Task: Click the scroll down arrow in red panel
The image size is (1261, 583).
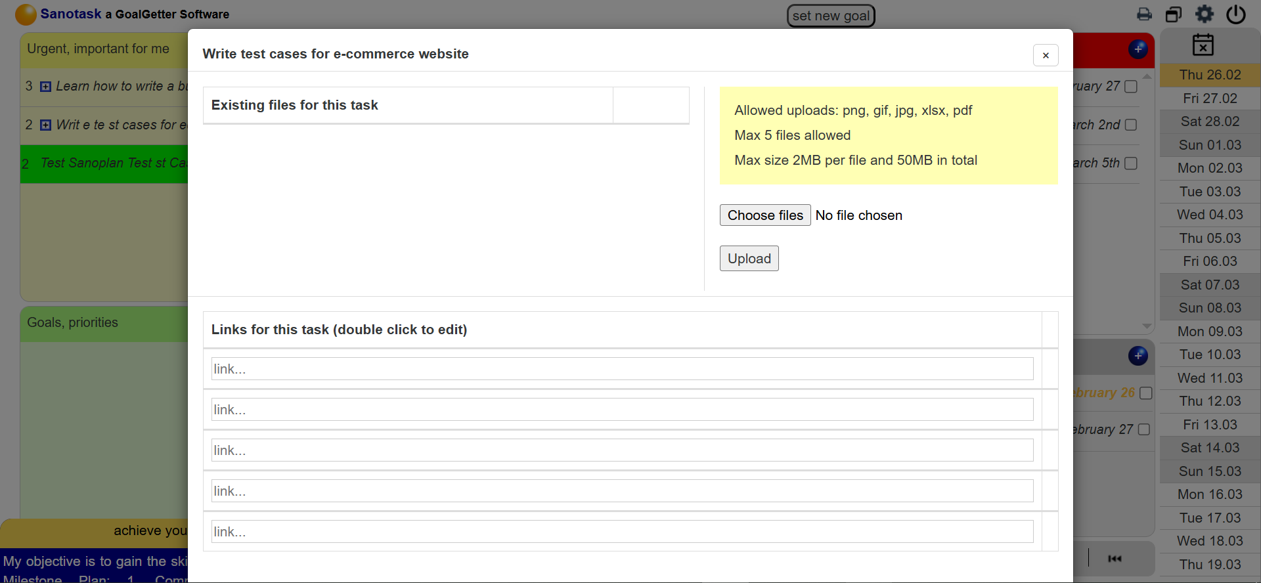Action: point(1147,326)
